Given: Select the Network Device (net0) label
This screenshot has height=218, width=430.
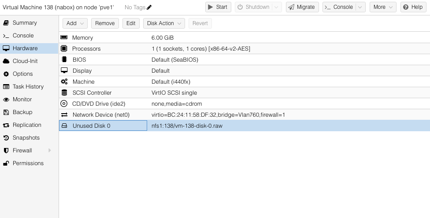Looking at the screenshot, I should click(101, 115).
